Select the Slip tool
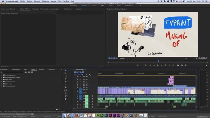The image size is (210, 118). 66,90
